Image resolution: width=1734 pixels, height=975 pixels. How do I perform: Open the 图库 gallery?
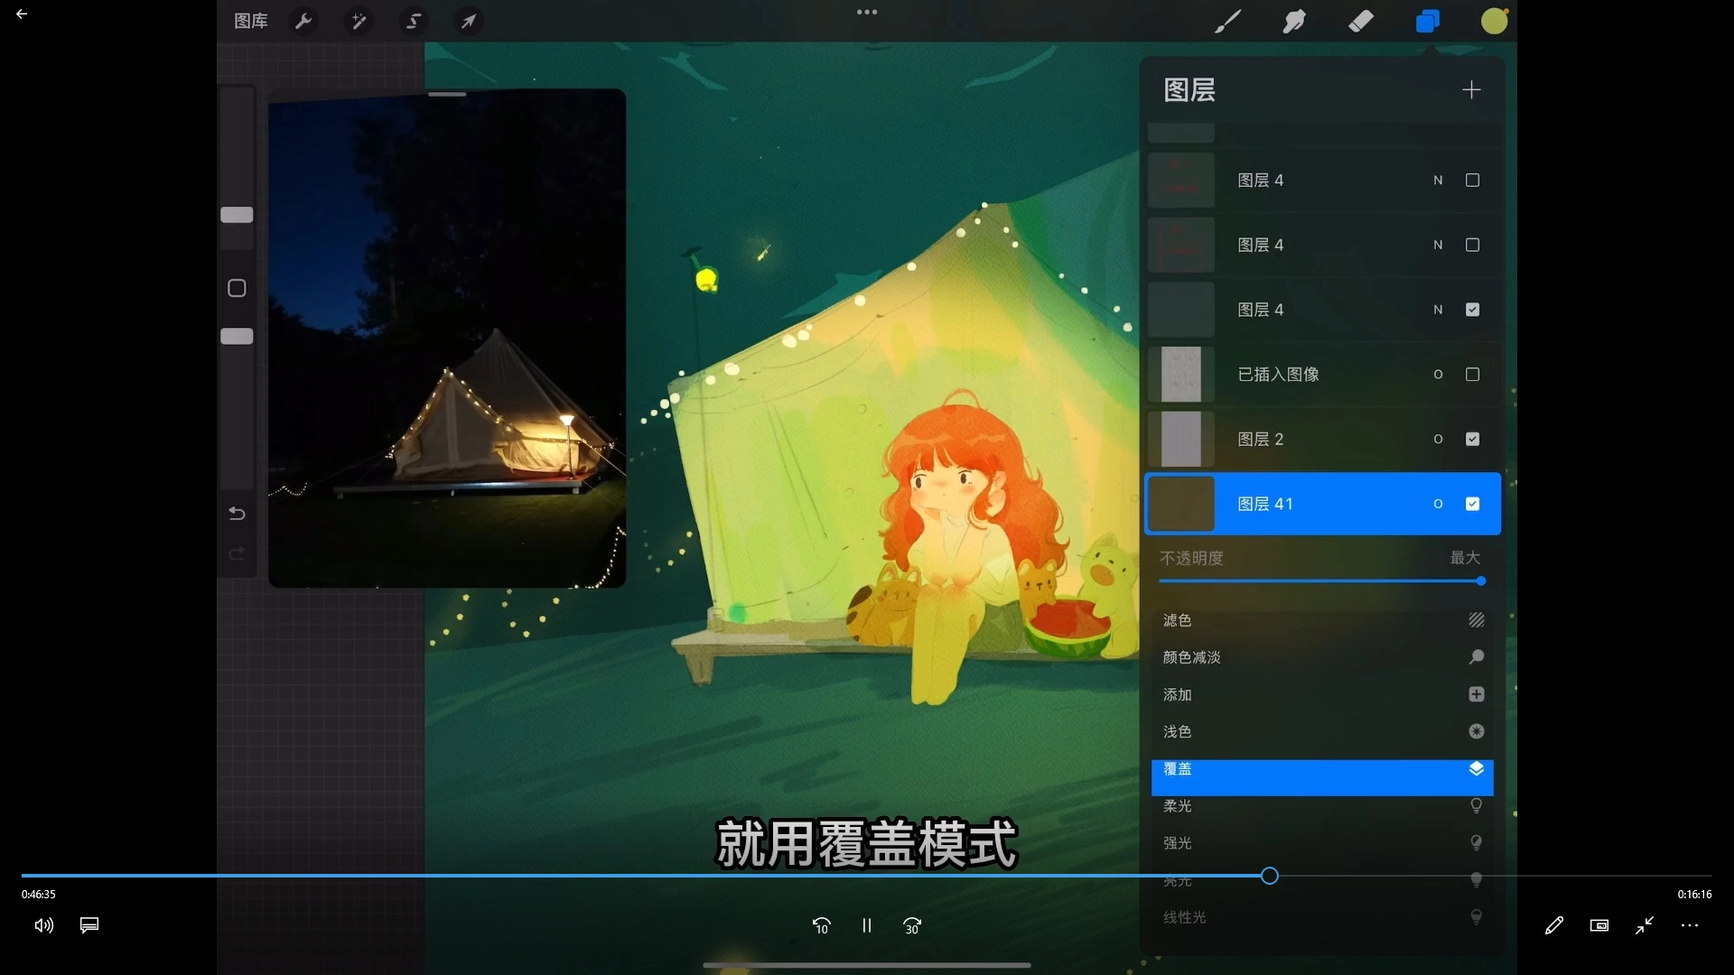pyautogui.click(x=250, y=21)
